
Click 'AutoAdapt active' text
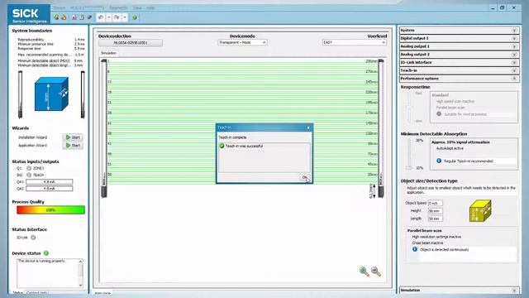[x=450, y=148]
